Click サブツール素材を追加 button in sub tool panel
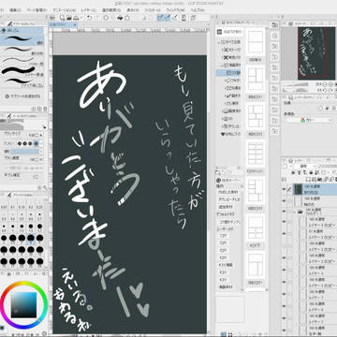337x337 pixels. [x=23, y=96]
